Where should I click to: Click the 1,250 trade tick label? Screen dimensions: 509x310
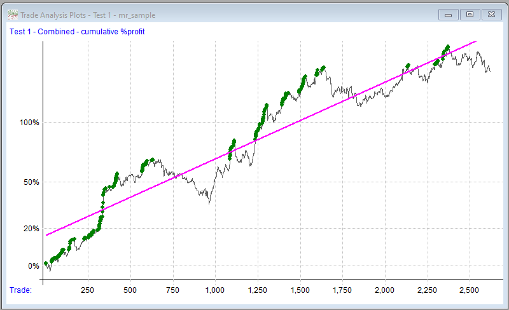tap(258, 290)
